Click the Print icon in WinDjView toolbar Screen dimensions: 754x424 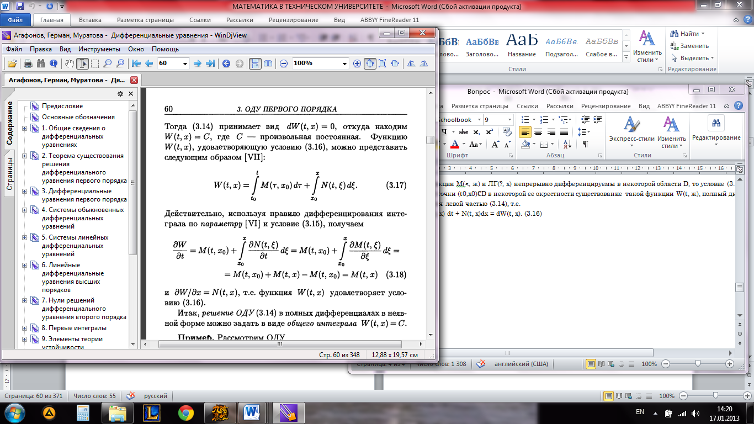pos(29,63)
